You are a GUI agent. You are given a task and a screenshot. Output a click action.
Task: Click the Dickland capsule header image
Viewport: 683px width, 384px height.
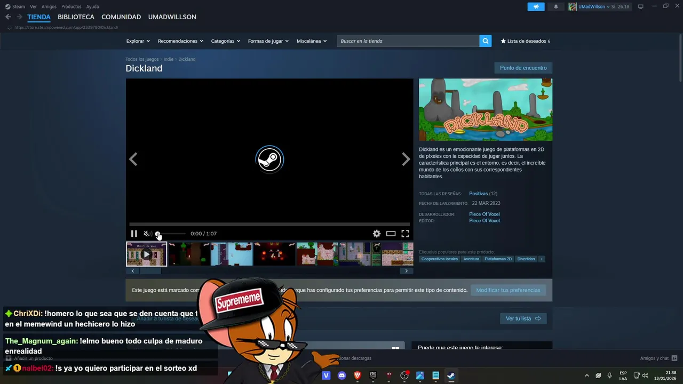[x=486, y=110]
